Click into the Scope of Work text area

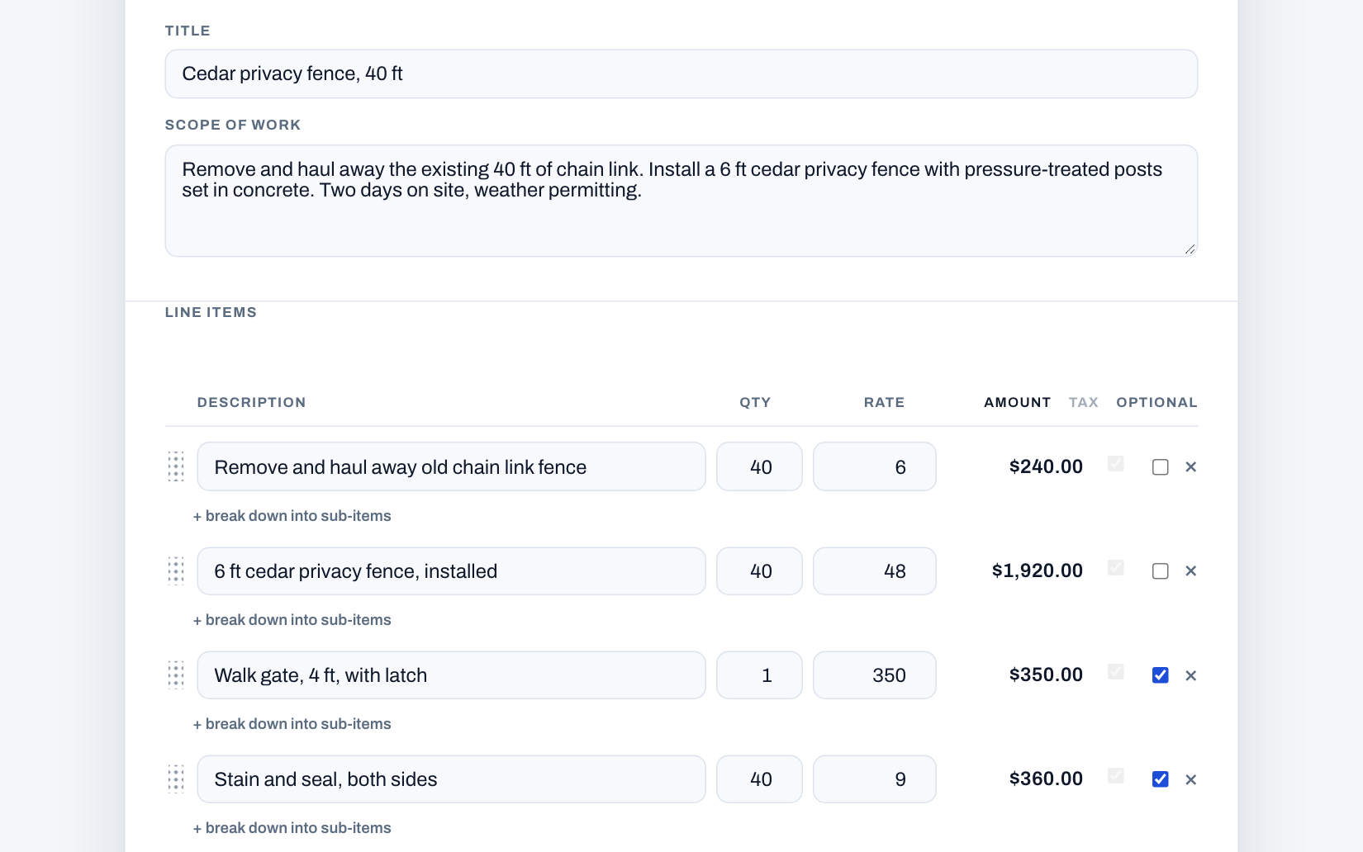point(681,201)
